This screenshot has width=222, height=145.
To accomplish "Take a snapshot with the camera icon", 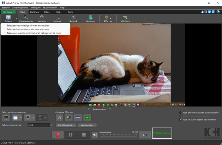I will [145, 135].
